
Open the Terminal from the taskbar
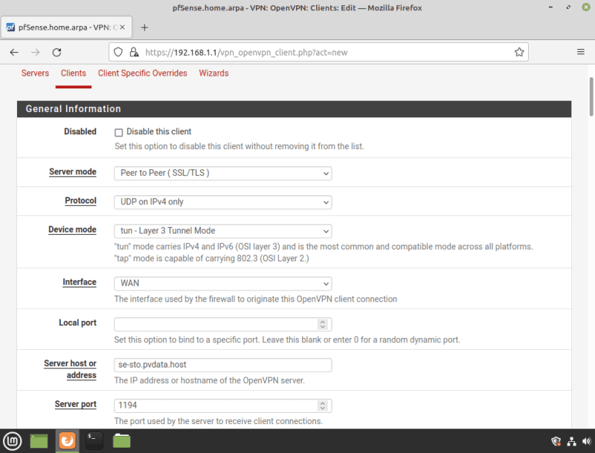(94, 440)
